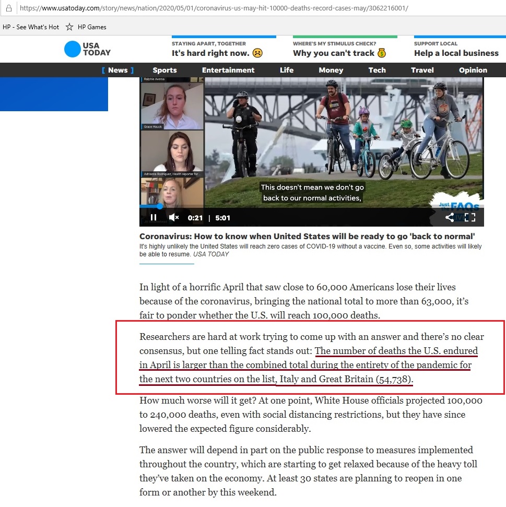506x507 pixels.
Task: Click the HP Games bookmark
Action: tap(92, 27)
